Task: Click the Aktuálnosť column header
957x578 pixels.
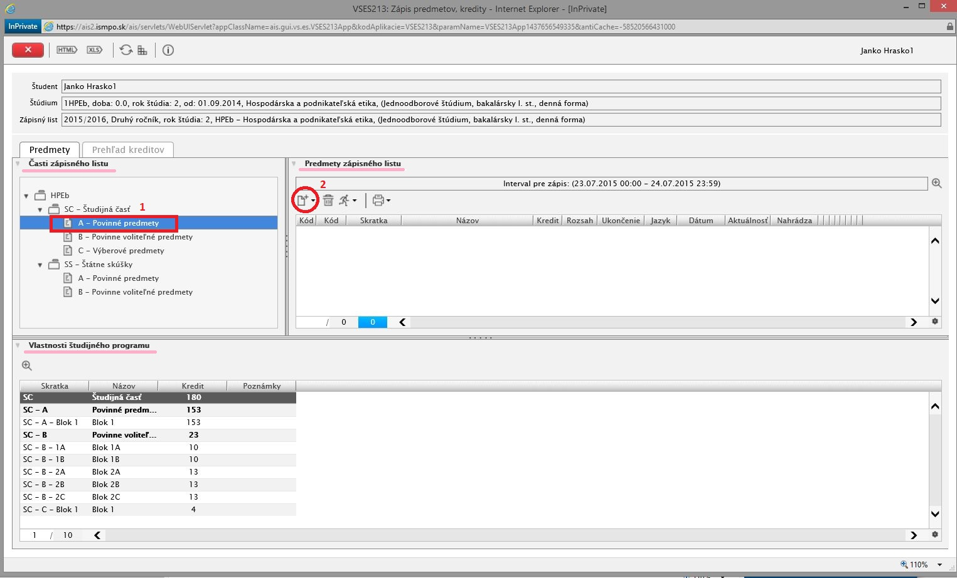Action: pyautogui.click(x=747, y=221)
